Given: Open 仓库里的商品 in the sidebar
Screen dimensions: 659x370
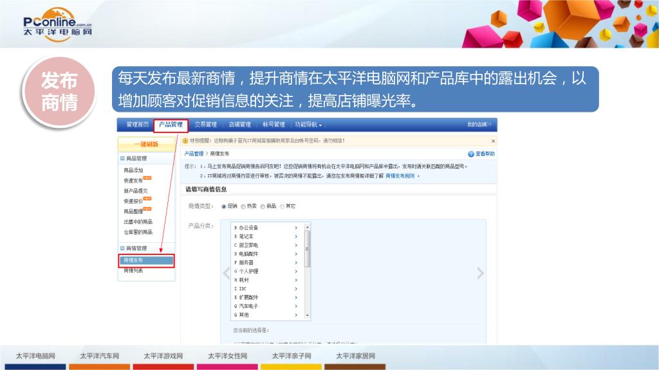Looking at the screenshot, I should pyautogui.click(x=138, y=232).
